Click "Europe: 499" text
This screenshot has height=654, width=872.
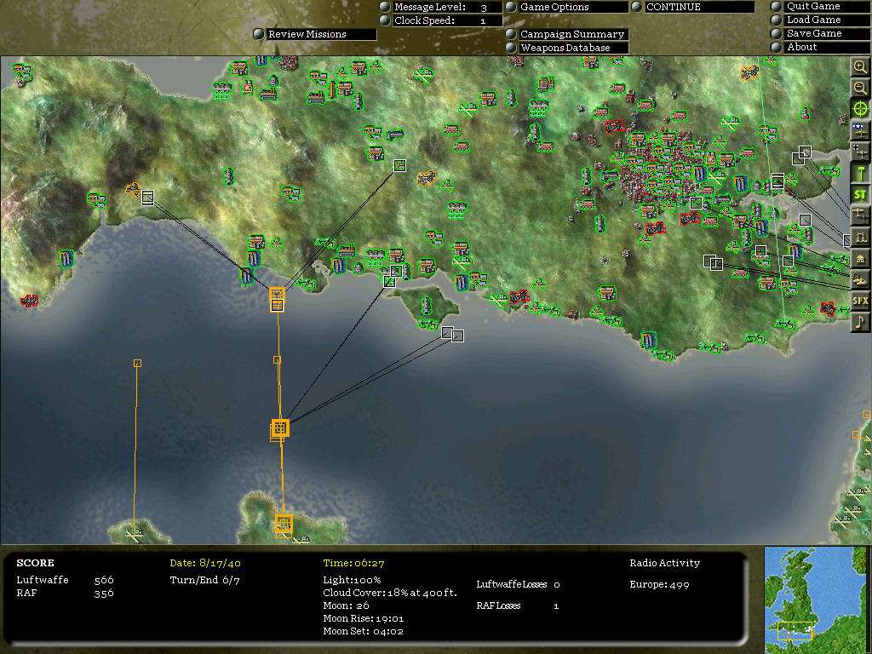[x=660, y=584]
